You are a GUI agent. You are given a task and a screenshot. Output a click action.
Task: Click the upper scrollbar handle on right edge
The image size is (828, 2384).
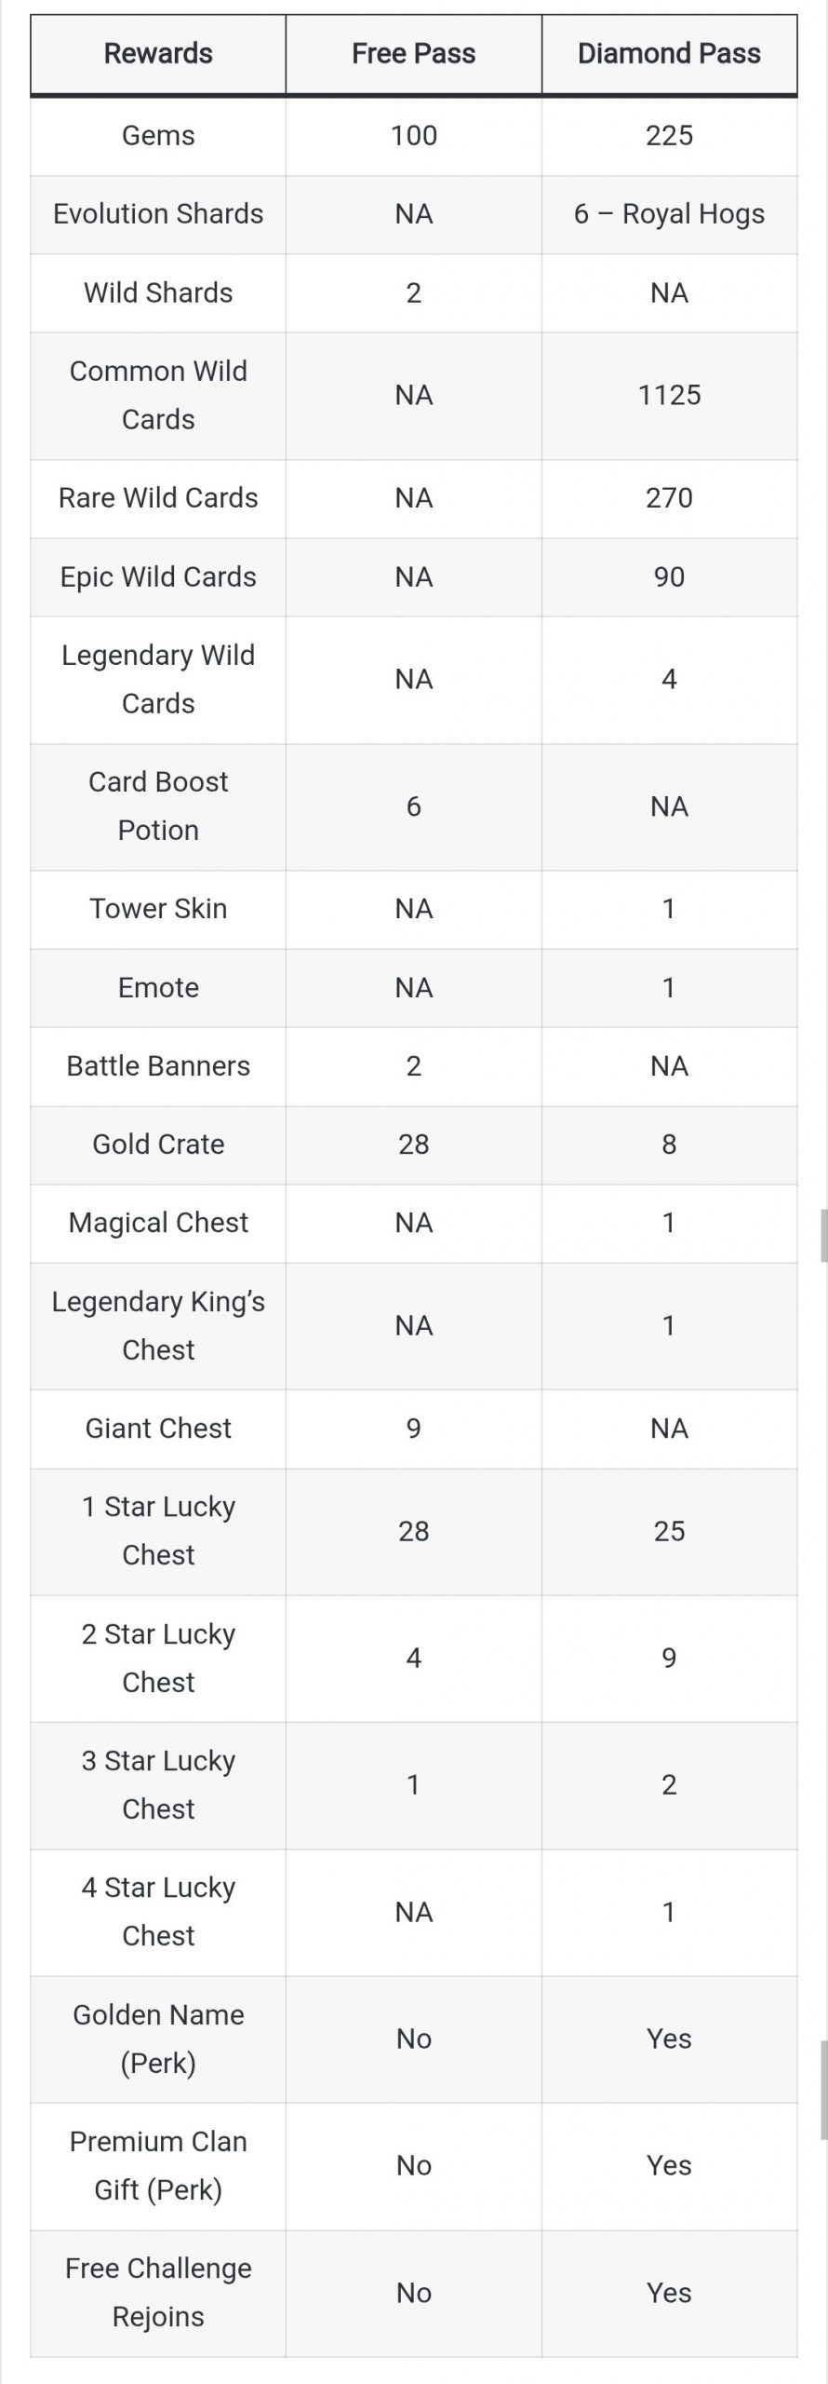(823, 1235)
